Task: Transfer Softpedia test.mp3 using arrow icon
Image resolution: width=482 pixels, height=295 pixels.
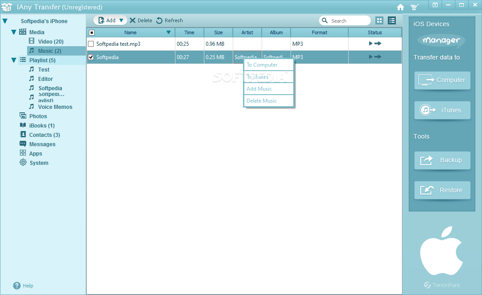Action: tap(378, 44)
